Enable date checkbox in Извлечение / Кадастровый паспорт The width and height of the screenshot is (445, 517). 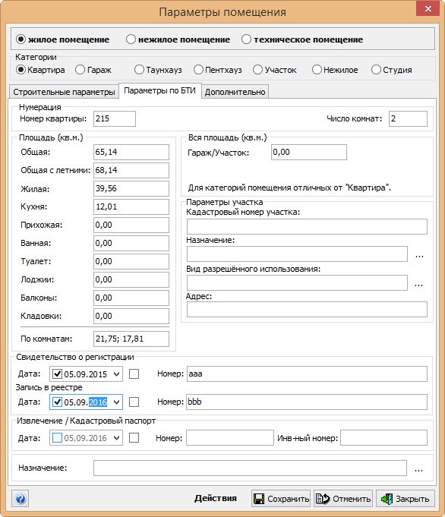click(x=58, y=438)
